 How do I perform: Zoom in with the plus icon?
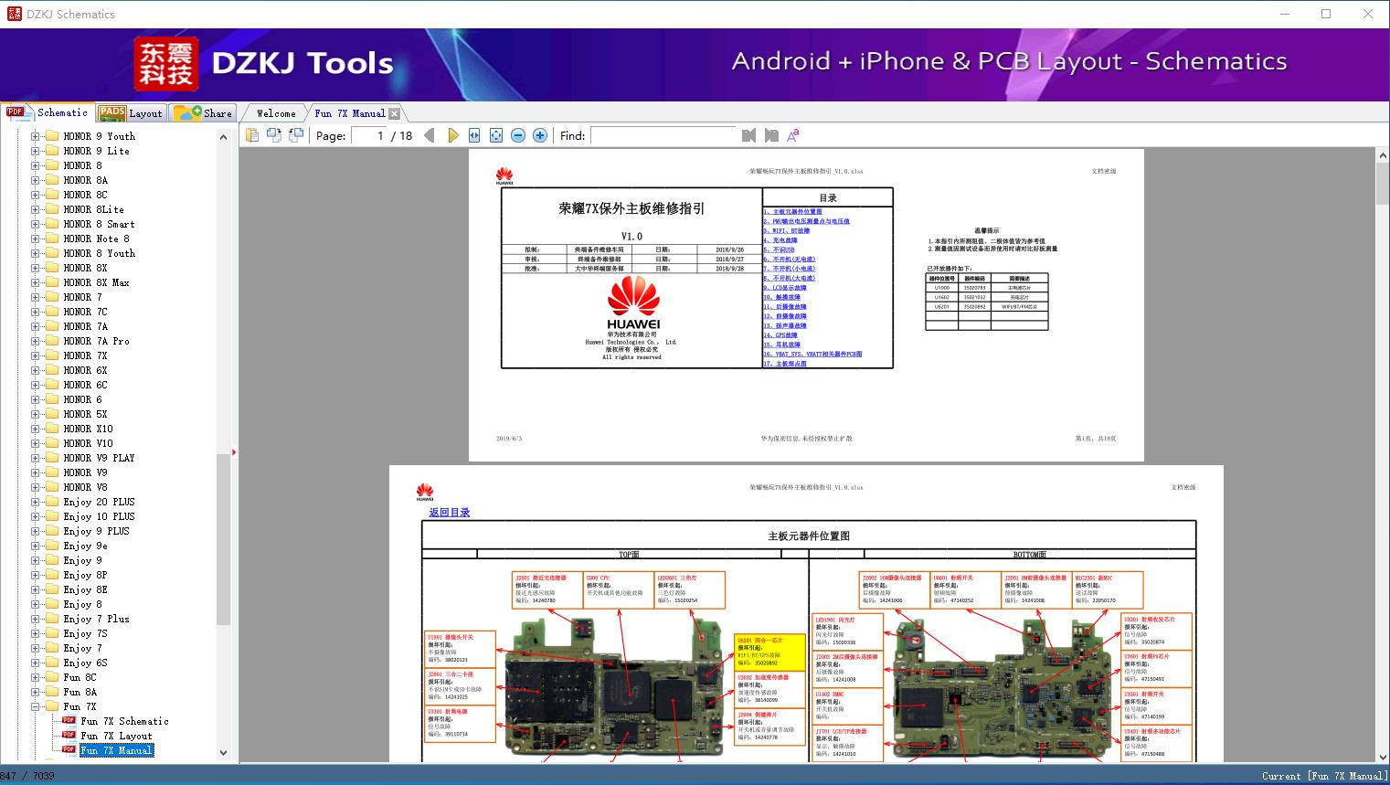540,135
